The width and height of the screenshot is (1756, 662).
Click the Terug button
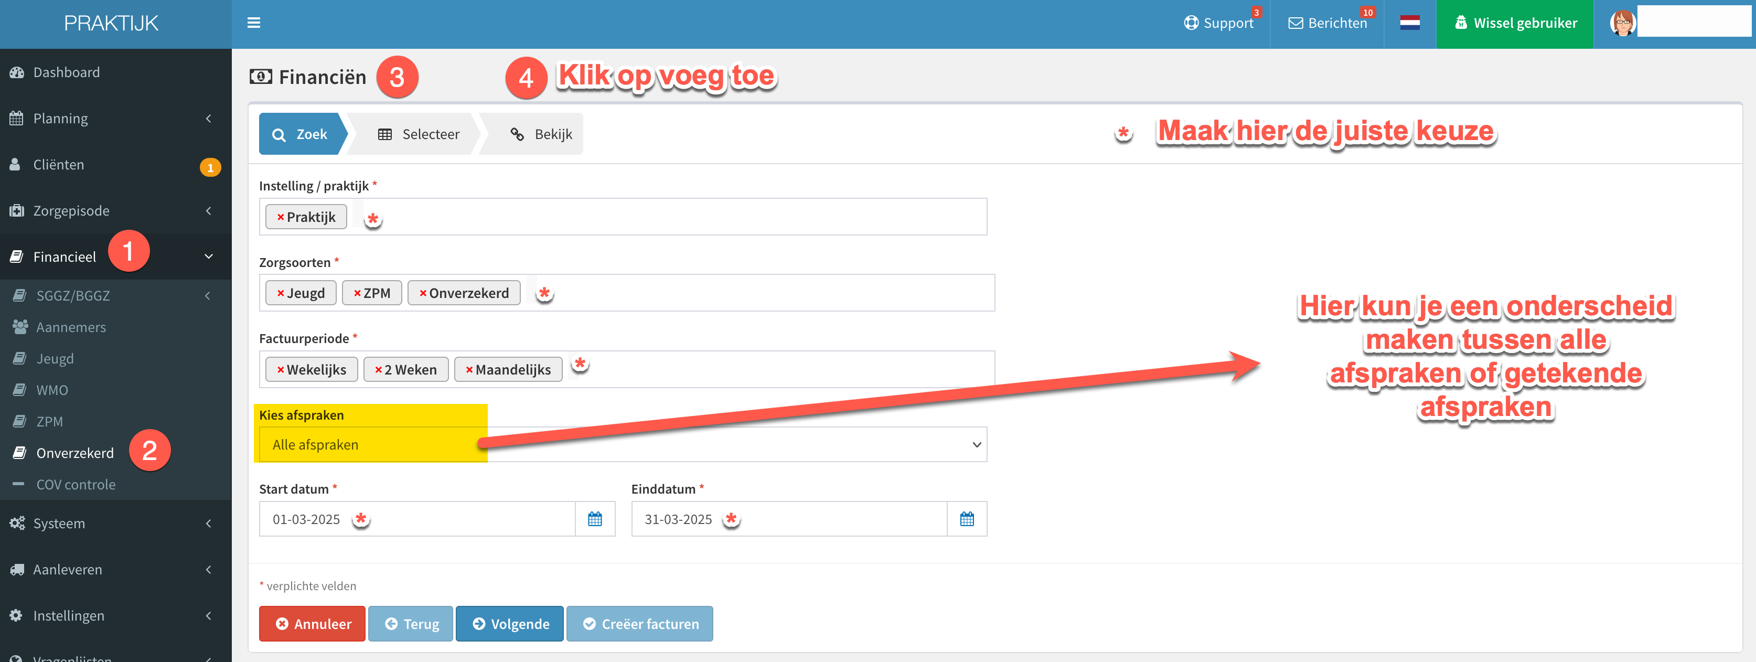click(410, 624)
